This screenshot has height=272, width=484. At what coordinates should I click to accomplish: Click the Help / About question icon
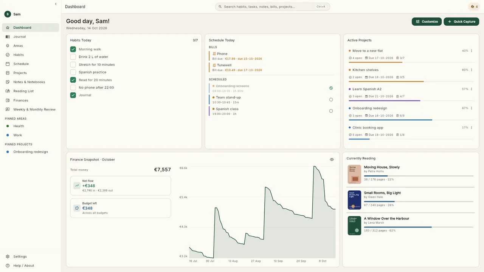pyautogui.click(x=8, y=266)
